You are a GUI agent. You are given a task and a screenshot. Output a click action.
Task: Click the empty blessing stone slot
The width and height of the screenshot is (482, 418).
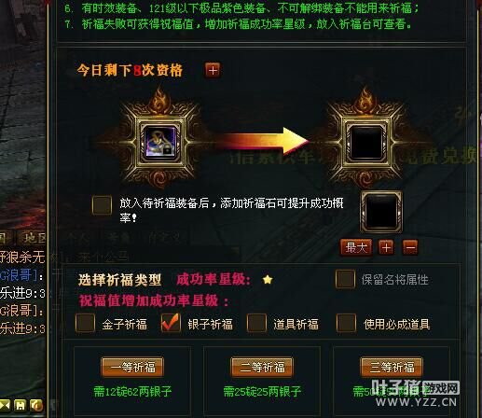[x=381, y=212]
